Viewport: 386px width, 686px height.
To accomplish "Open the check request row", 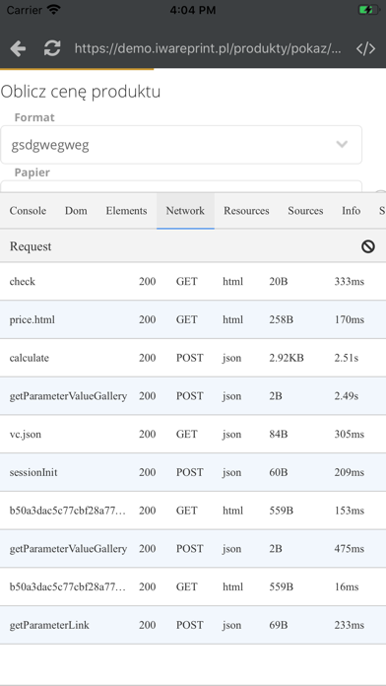I will [193, 281].
